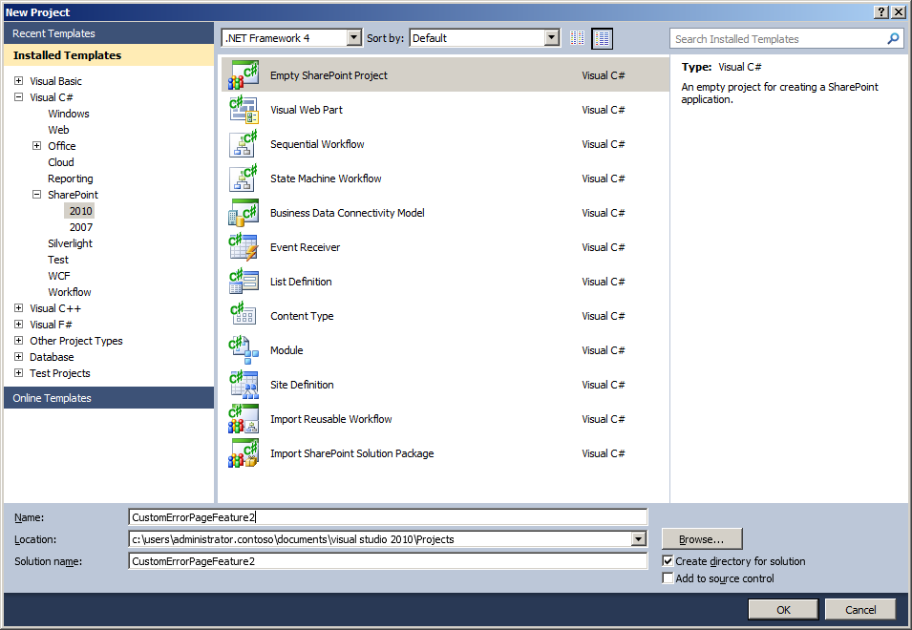
Task: Collapse the Visual C# tree node
Action: pos(18,97)
